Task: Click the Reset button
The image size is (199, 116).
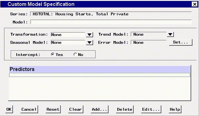Action: [x=53, y=109]
